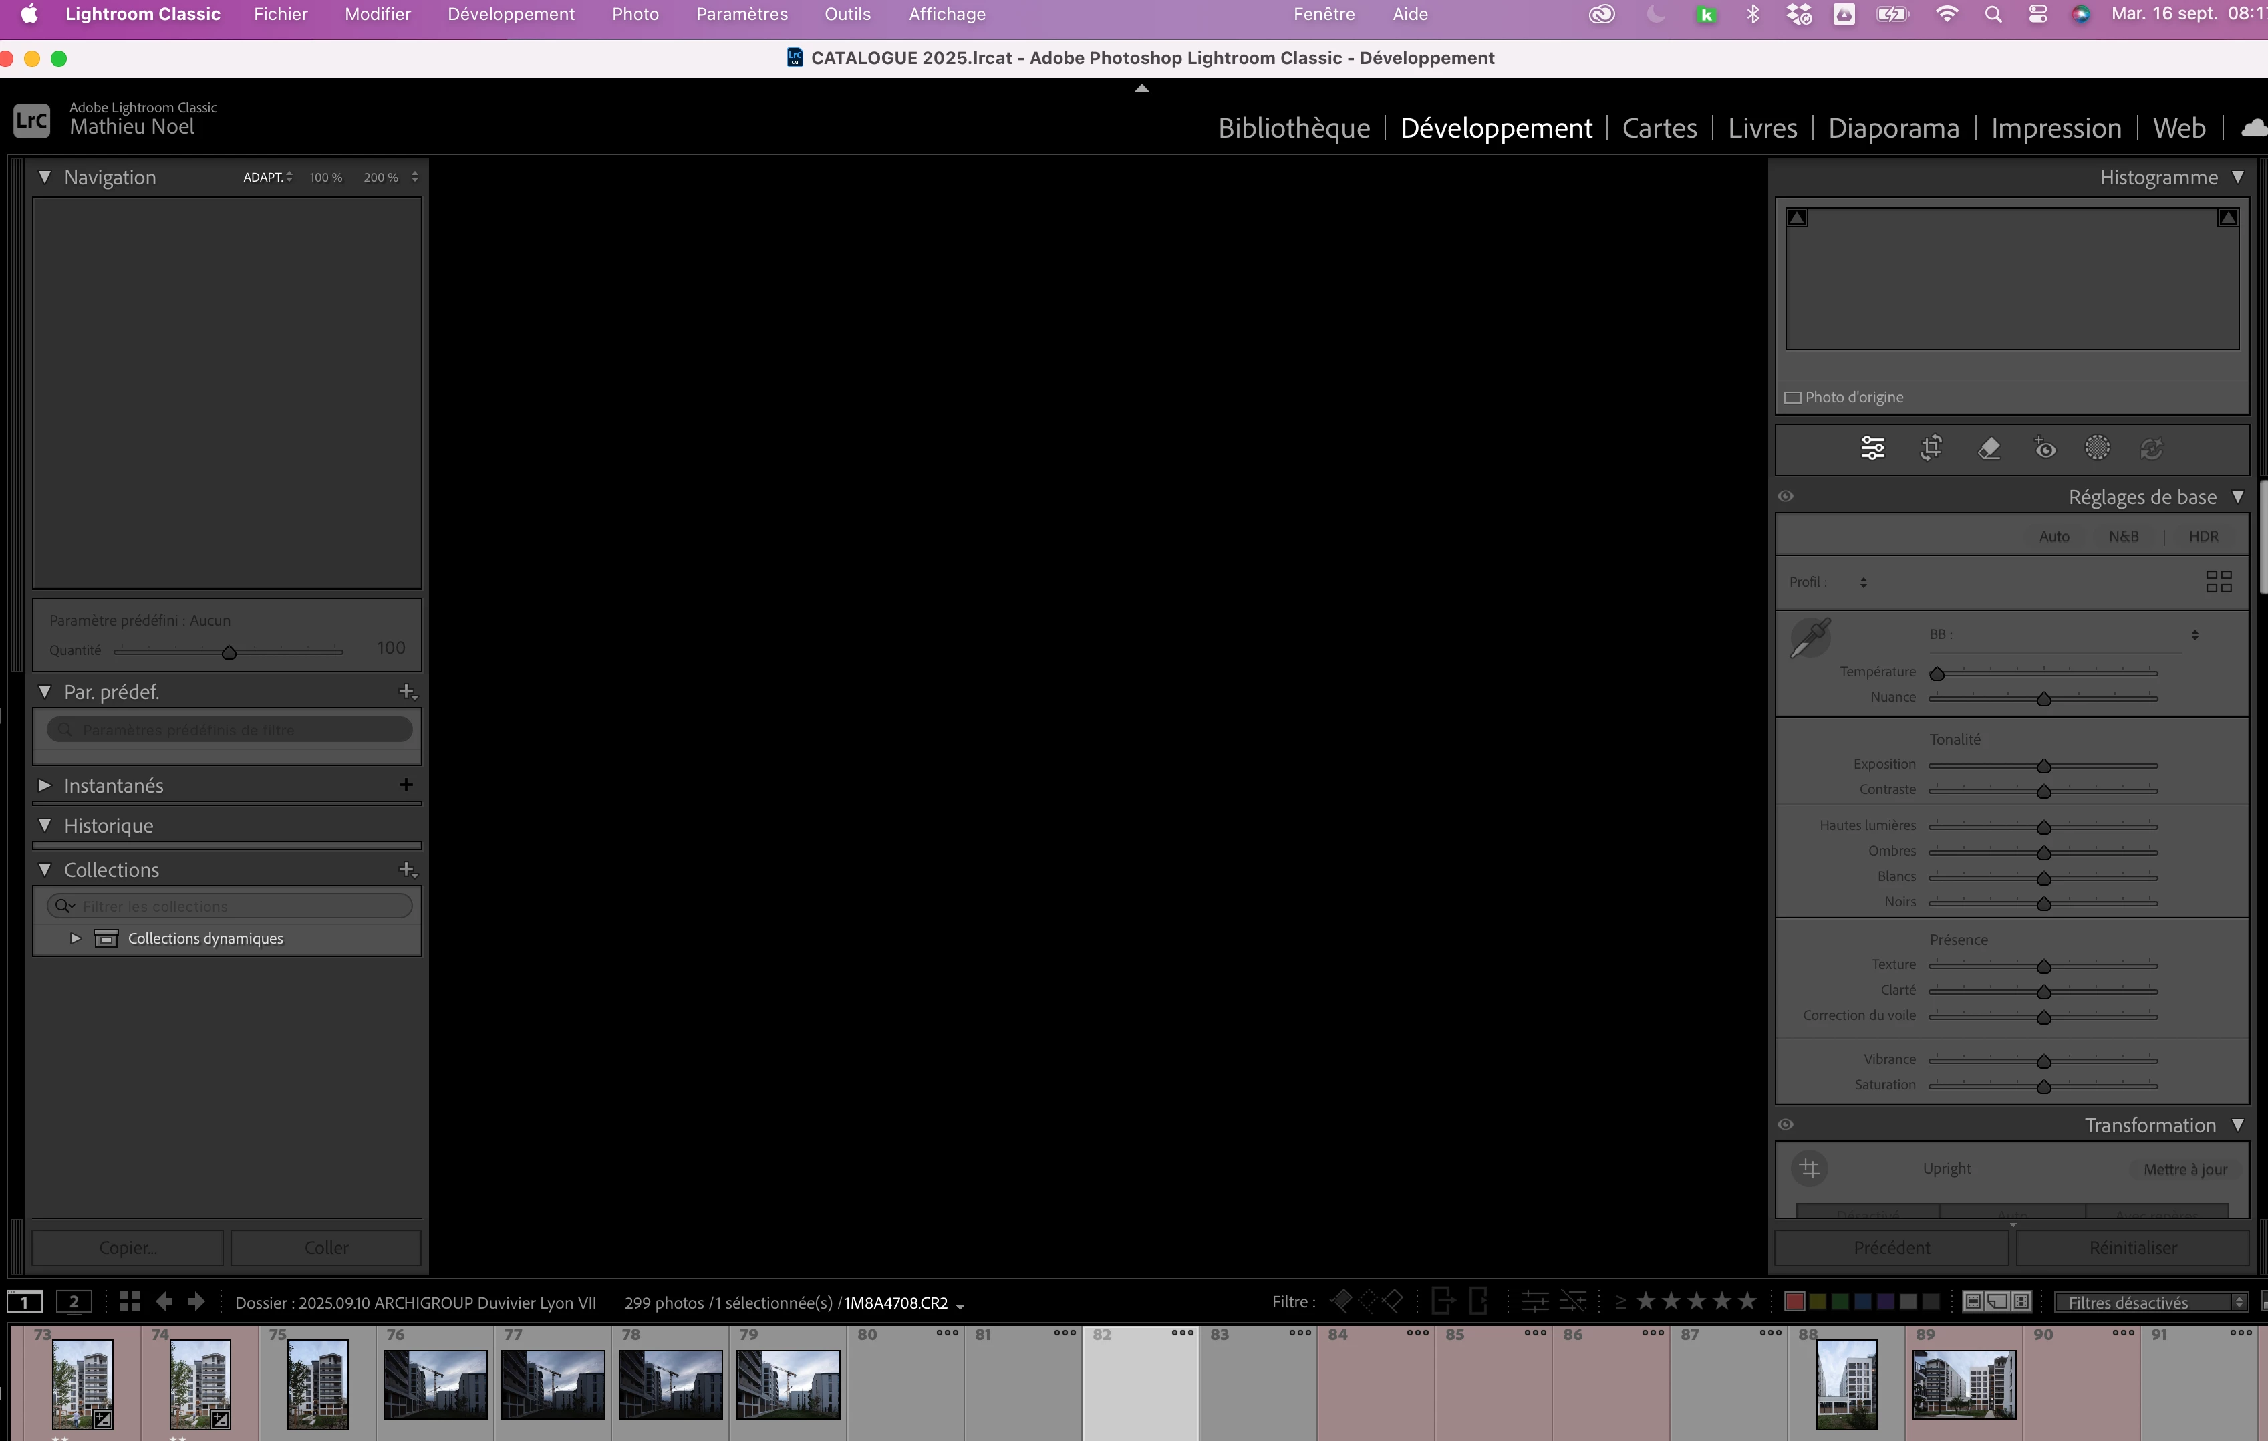
Task: Open the Masking tool
Action: pyautogui.click(x=2098, y=448)
